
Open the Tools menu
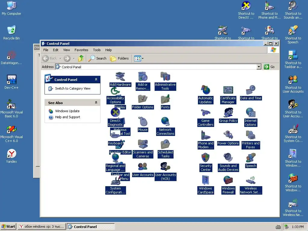click(97, 50)
